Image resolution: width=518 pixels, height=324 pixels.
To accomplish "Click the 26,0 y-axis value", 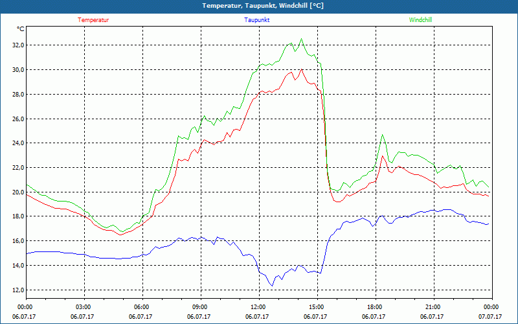I will pos(19,119).
